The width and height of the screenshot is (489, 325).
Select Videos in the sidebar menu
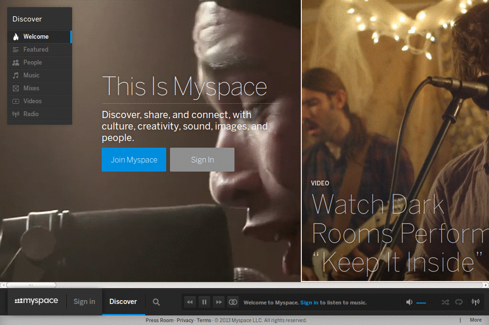pyautogui.click(x=32, y=101)
